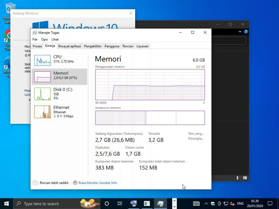Open Ethernet performance view
Image resolution: width=279 pixels, height=209 pixels.
59,112
